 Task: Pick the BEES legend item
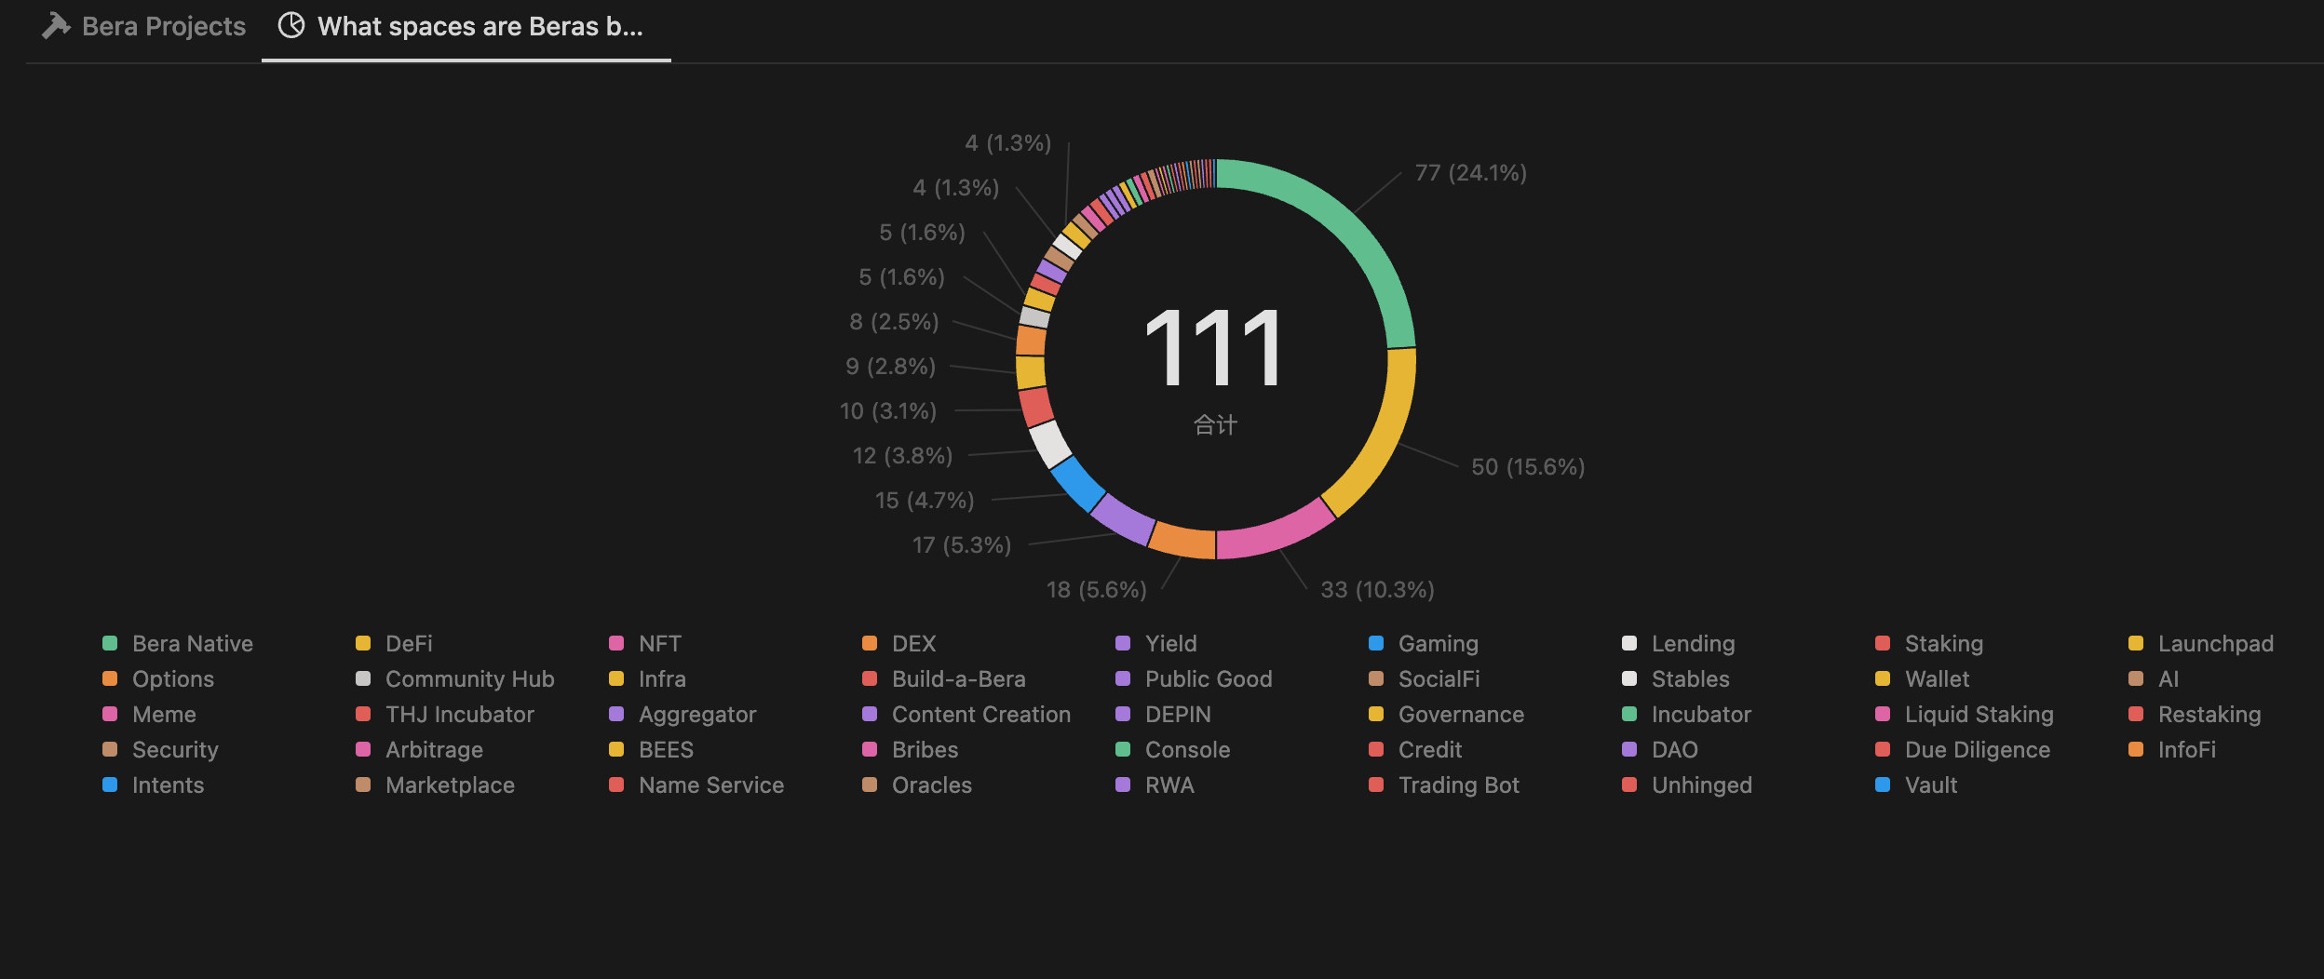point(652,749)
